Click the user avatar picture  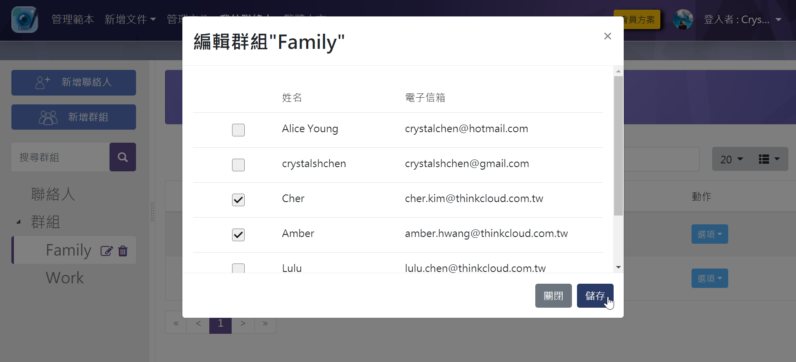click(683, 19)
